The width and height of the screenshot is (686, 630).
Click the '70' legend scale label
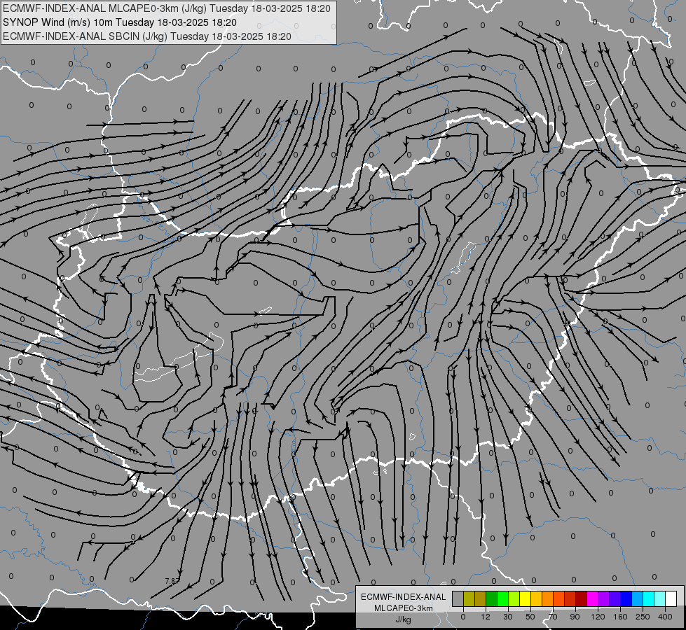point(553,617)
